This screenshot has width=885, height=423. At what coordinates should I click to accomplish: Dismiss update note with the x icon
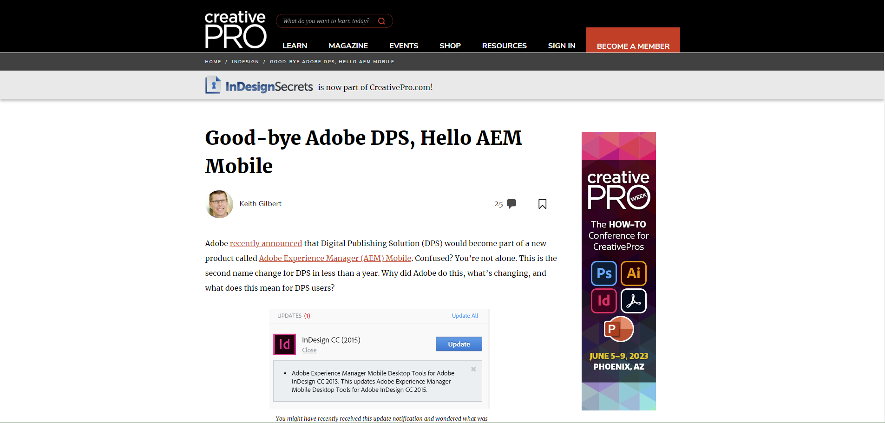pos(473,369)
